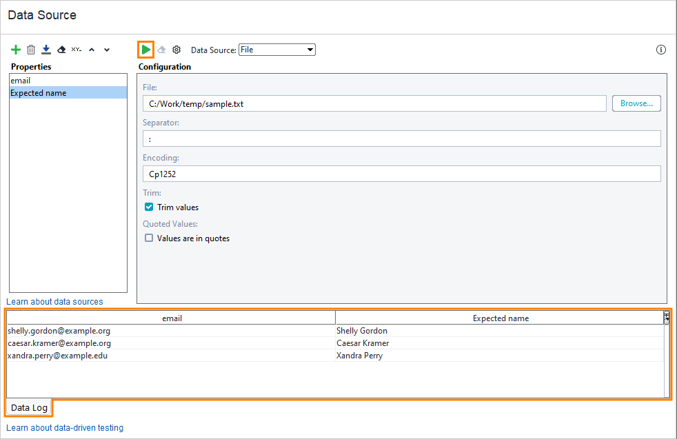Move property down with the down chevron
Image resolution: width=677 pixels, height=439 pixels.
click(x=107, y=49)
